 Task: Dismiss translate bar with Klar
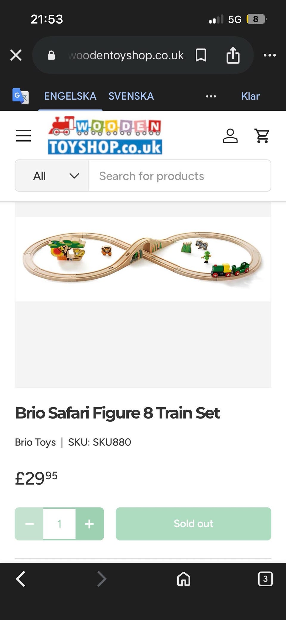[250, 96]
